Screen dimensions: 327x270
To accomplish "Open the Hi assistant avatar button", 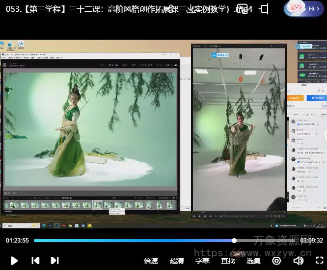I will [x=304, y=8].
